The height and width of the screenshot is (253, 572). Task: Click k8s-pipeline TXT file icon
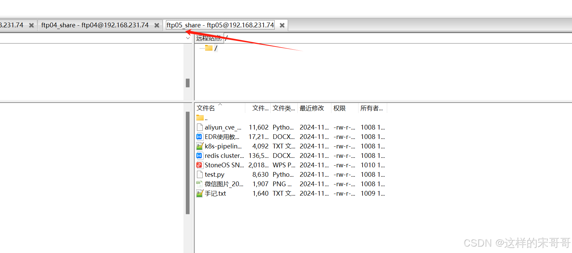point(200,146)
